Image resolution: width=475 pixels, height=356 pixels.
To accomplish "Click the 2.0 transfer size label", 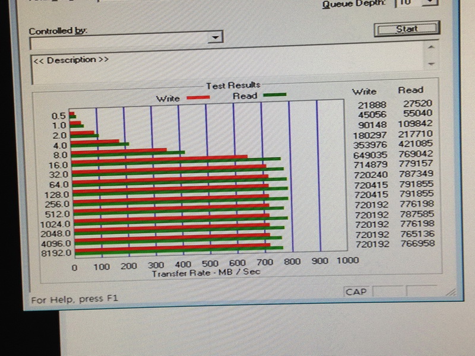I will pos(59,136).
